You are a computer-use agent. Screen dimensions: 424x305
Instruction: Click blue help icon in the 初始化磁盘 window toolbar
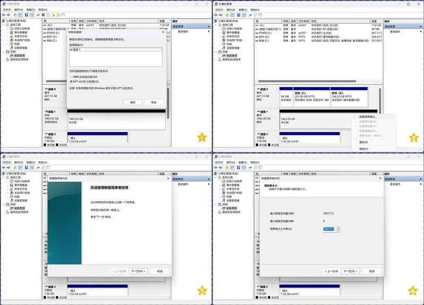pos(26,15)
